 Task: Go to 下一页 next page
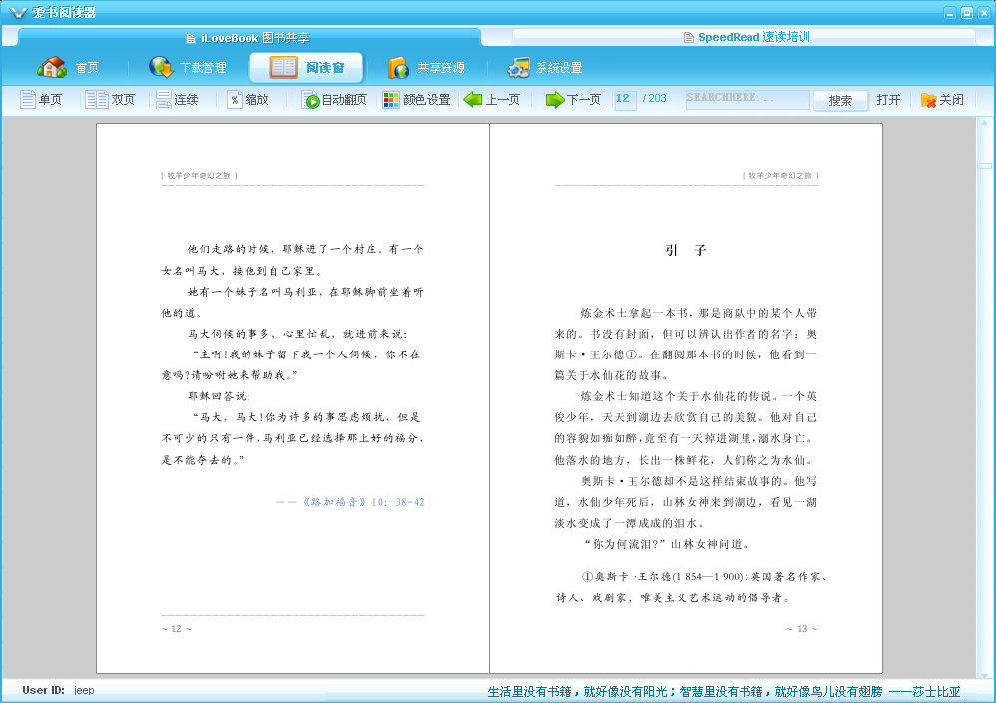pos(573,100)
